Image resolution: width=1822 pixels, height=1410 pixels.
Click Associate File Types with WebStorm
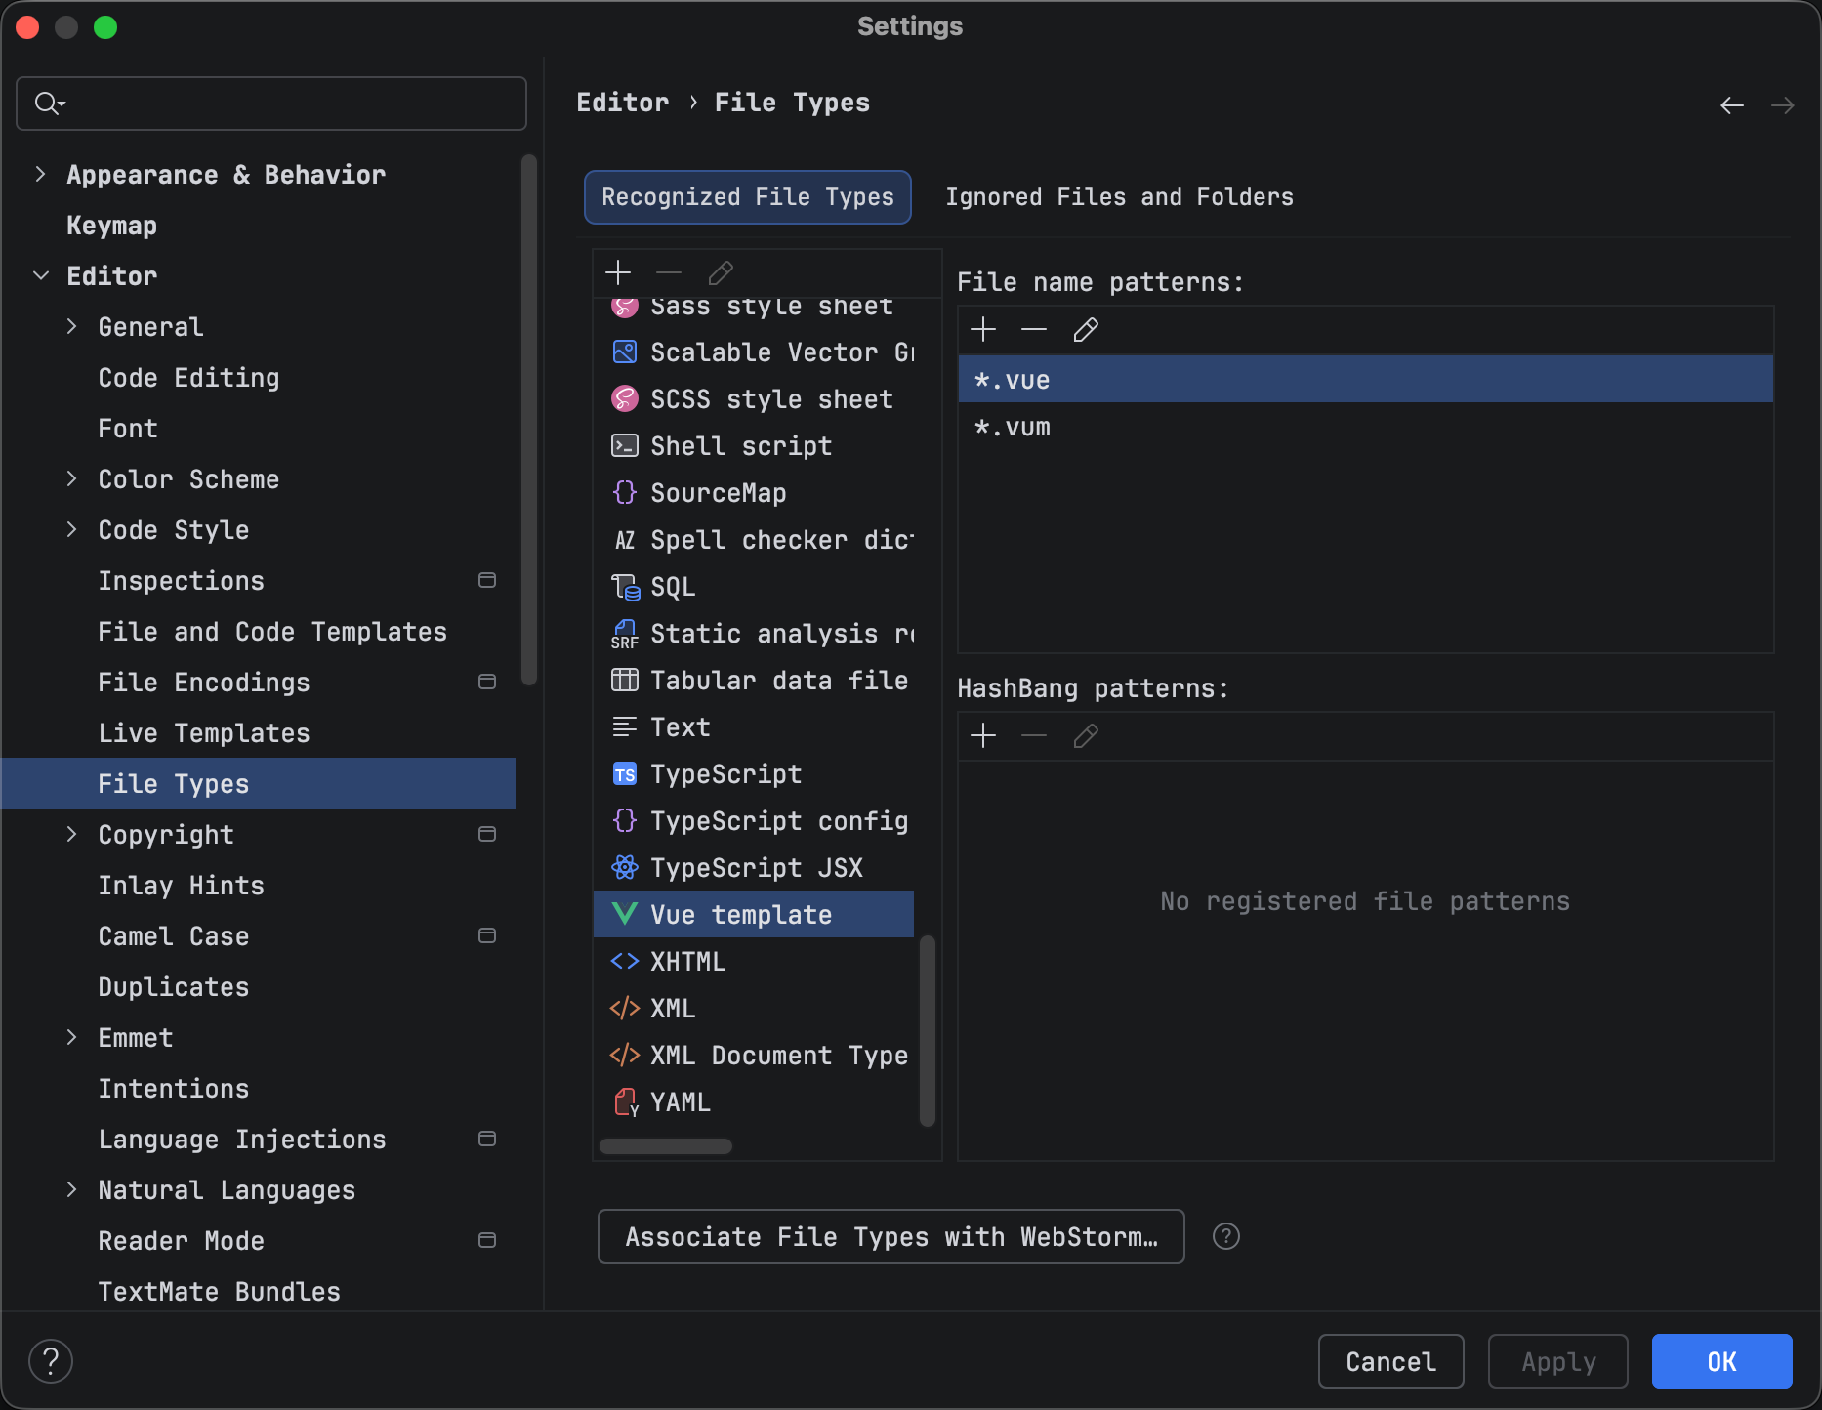[x=890, y=1236]
